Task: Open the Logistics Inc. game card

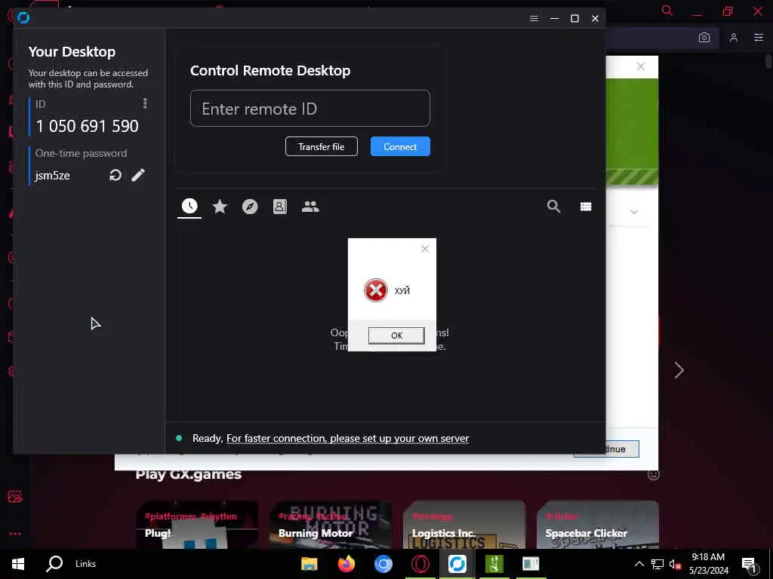Action: coord(464,525)
